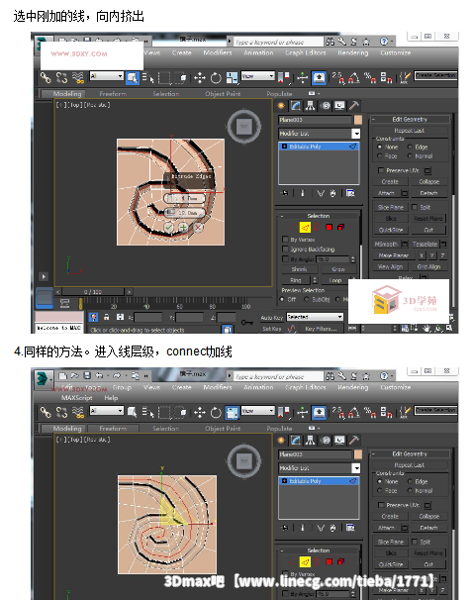
Task: Open Graph Editors menu in lower screenshot
Action: click(x=306, y=388)
